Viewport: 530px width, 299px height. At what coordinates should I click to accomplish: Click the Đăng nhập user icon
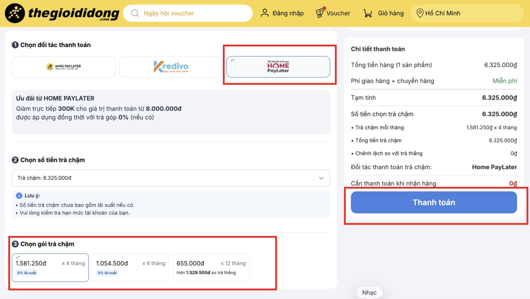[265, 13]
